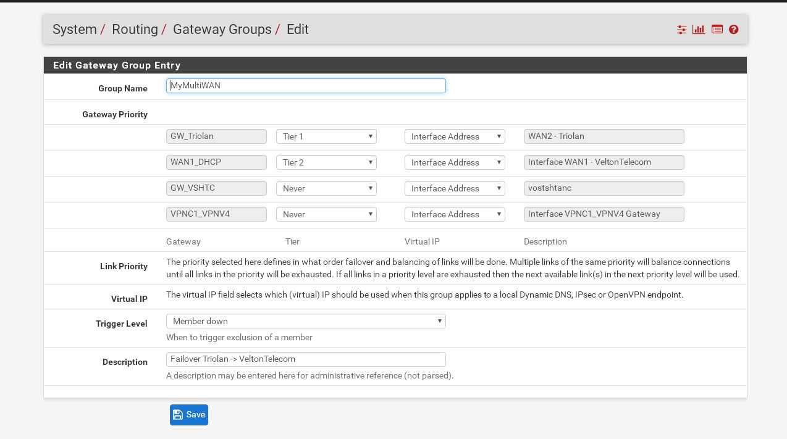
Task: Navigate to Routing in the breadcrumb
Action: pos(135,30)
